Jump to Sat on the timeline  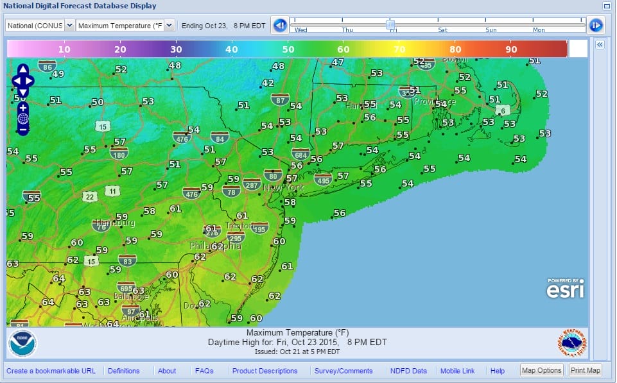tap(442, 30)
